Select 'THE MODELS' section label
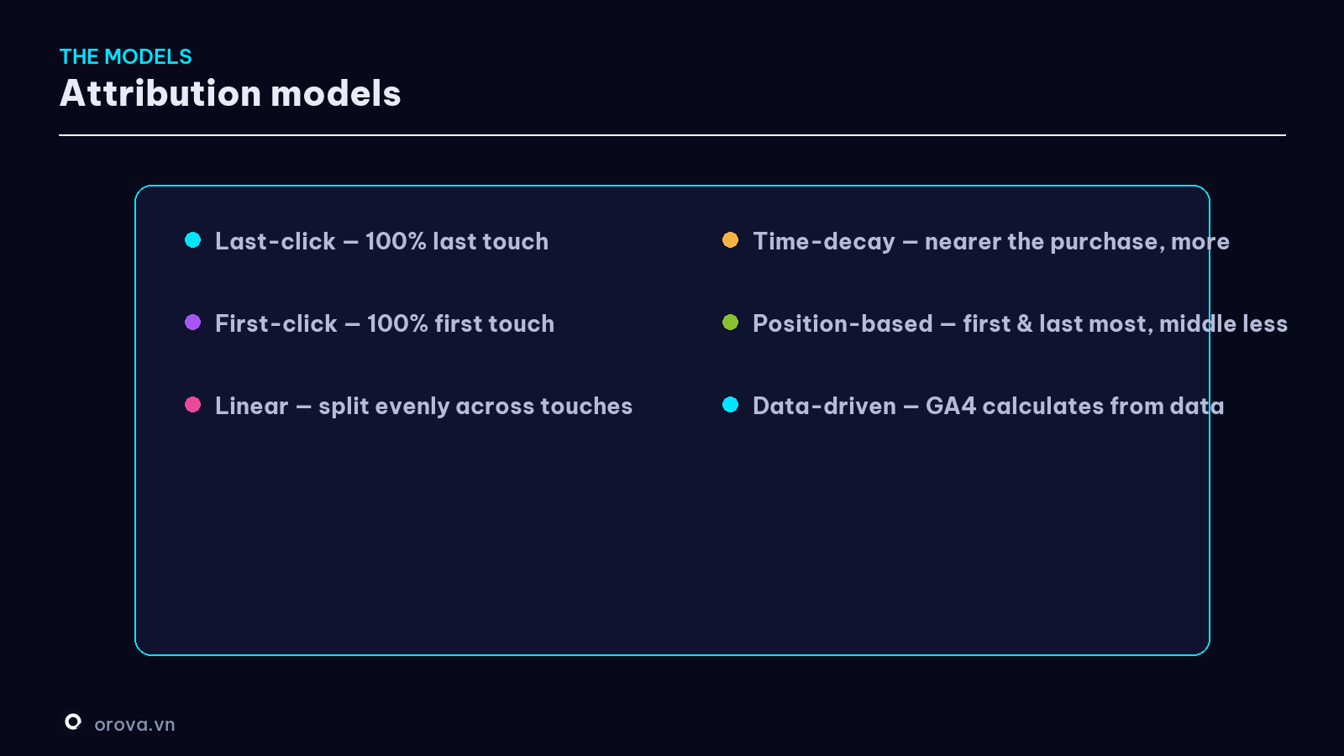1344x756 pixels. 126,56
